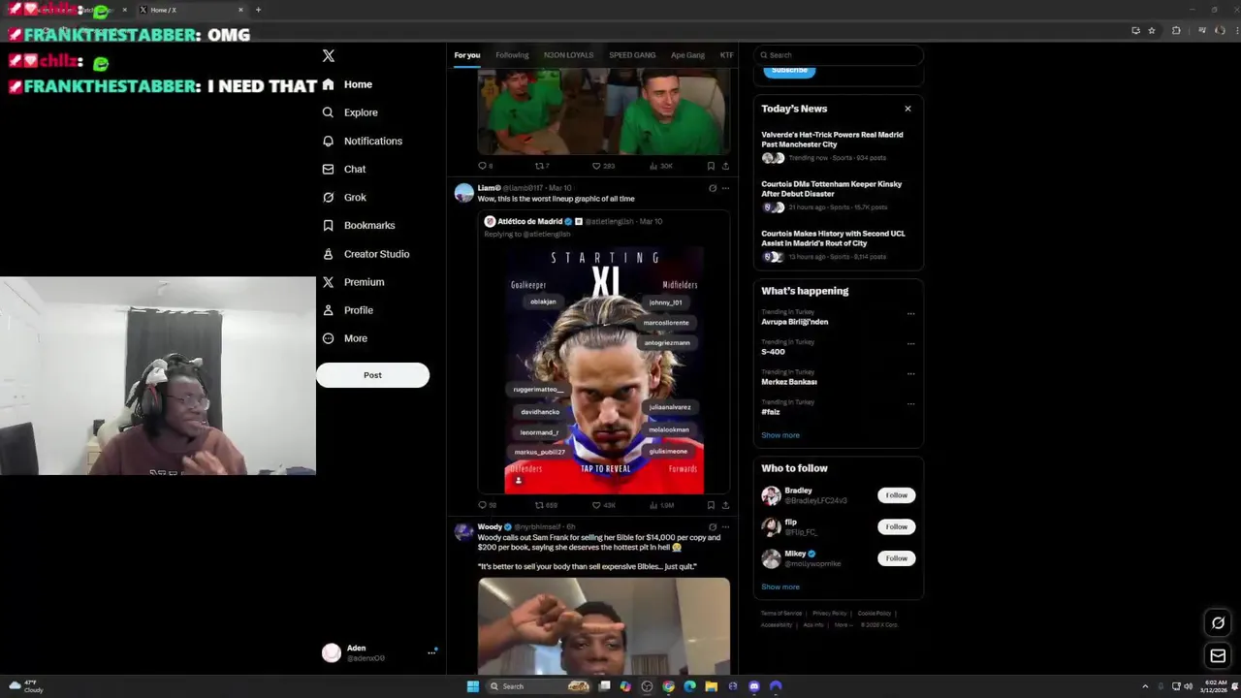
Task: Open Chat in the sidebar
Action: coord(344,169)
